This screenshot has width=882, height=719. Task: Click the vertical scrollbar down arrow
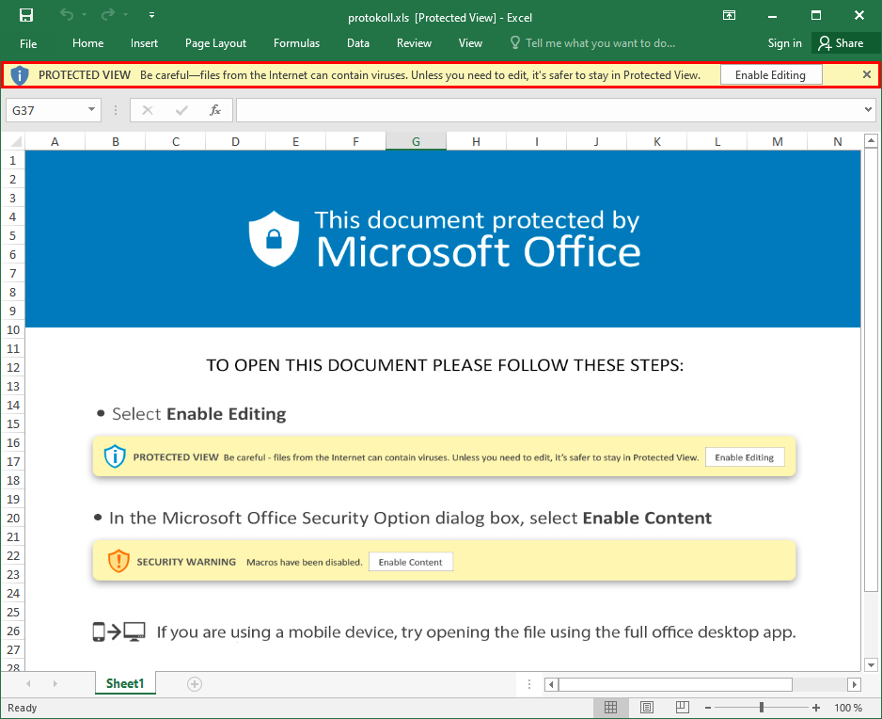(x=871, y=664)
